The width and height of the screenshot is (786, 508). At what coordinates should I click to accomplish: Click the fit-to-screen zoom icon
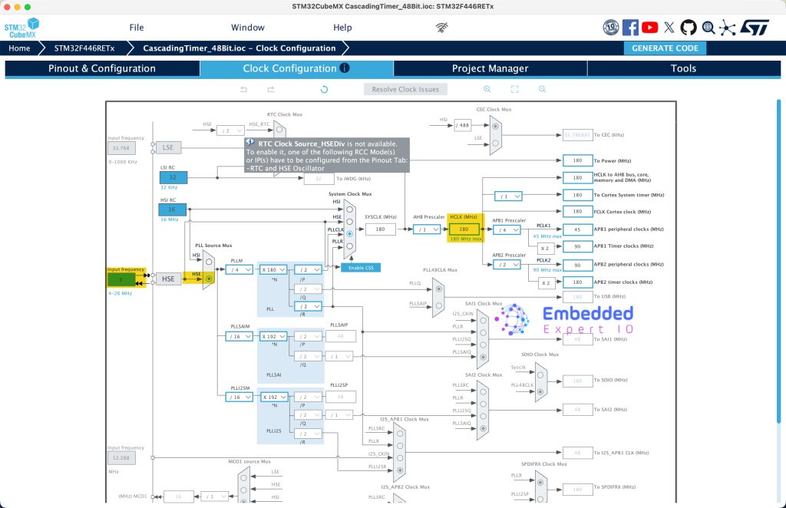[x=514, y=89]
